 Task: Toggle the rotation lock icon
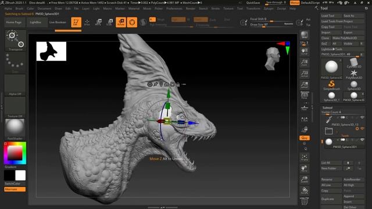305,129
